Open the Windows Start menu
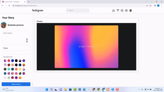The width and height of the screenshot is (164, 92). coord(47,89)
